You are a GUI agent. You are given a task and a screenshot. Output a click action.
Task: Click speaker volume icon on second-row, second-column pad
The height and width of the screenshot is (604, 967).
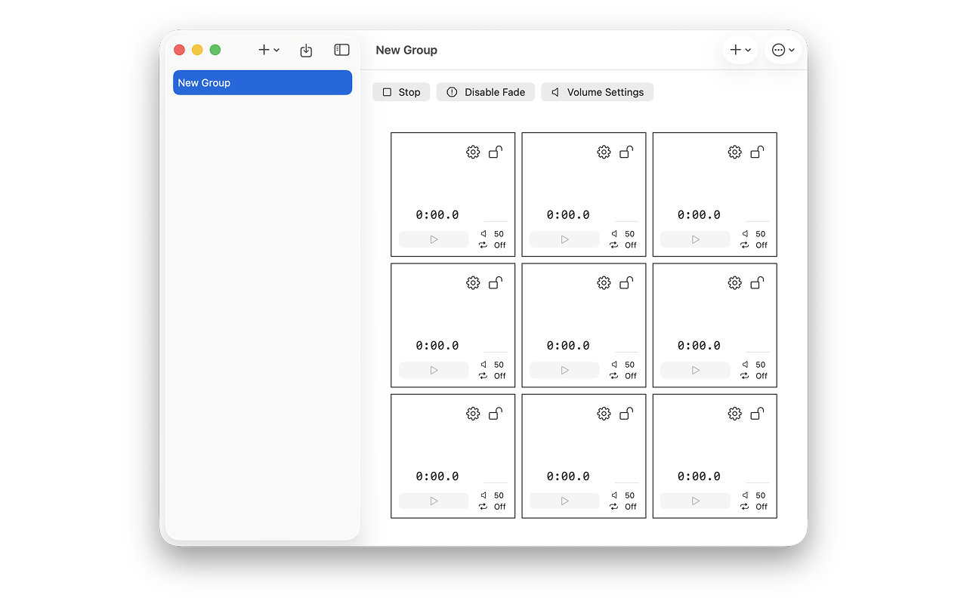click(614, 365)
